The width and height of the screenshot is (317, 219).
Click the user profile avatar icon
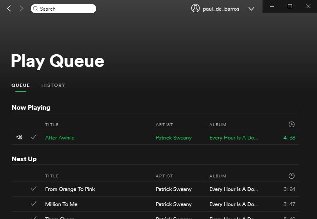pyautogui.click(x=195, y=9)
